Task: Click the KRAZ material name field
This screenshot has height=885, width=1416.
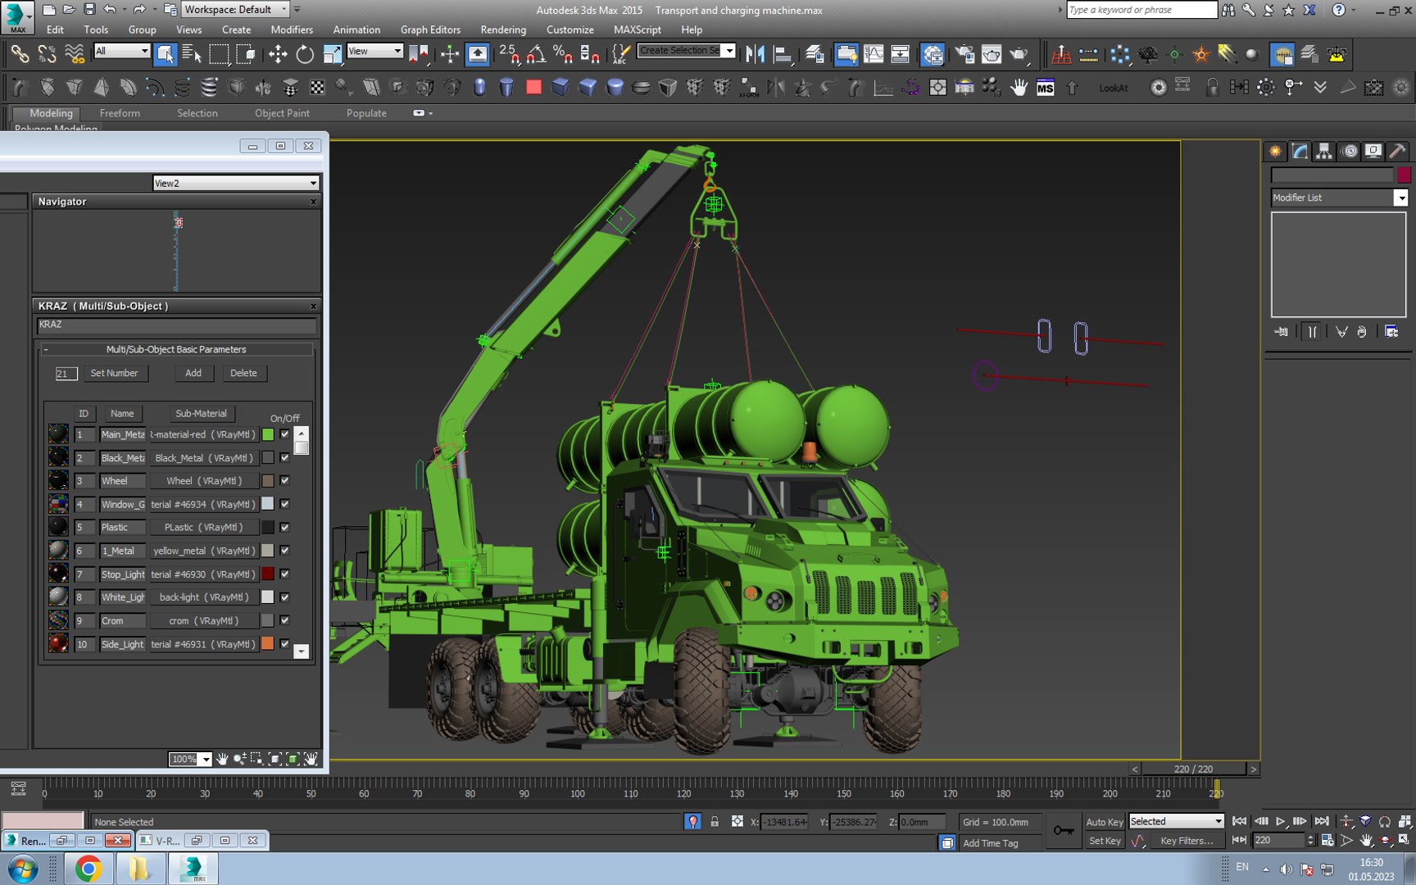Action: point(176,325)
